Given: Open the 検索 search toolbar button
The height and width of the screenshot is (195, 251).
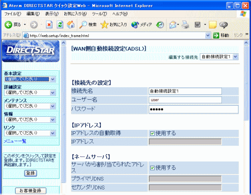Looking at the screenshot, I should point(88,25).
